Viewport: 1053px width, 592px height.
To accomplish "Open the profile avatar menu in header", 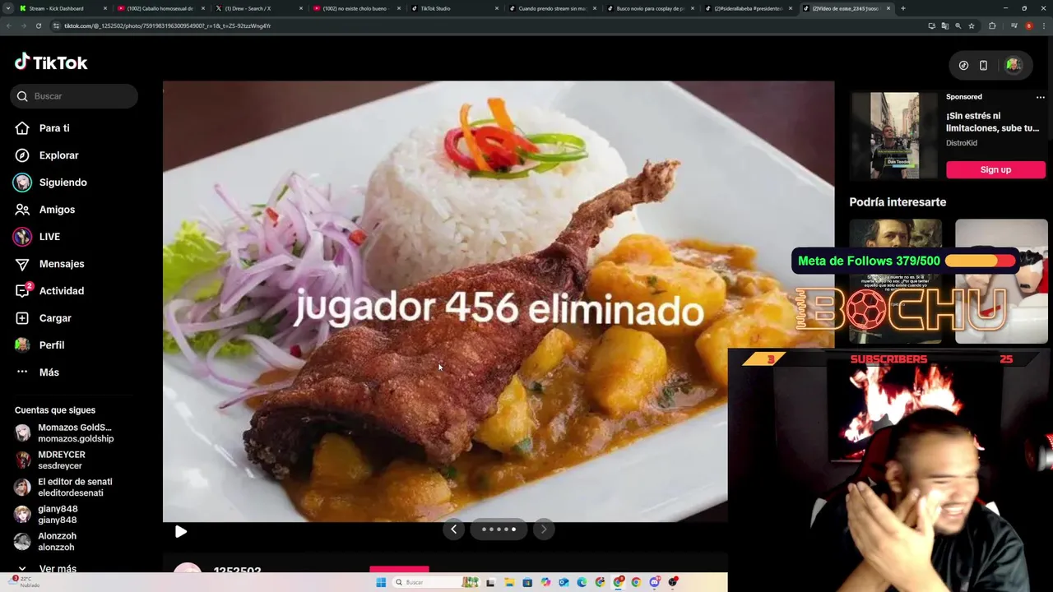I will point(1014,65).
